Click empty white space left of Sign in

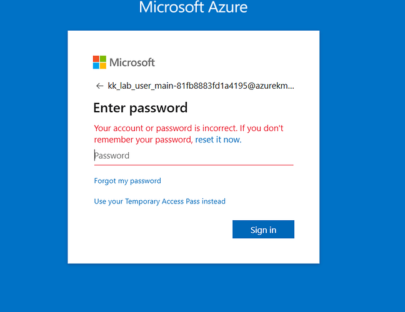[156, 230]
